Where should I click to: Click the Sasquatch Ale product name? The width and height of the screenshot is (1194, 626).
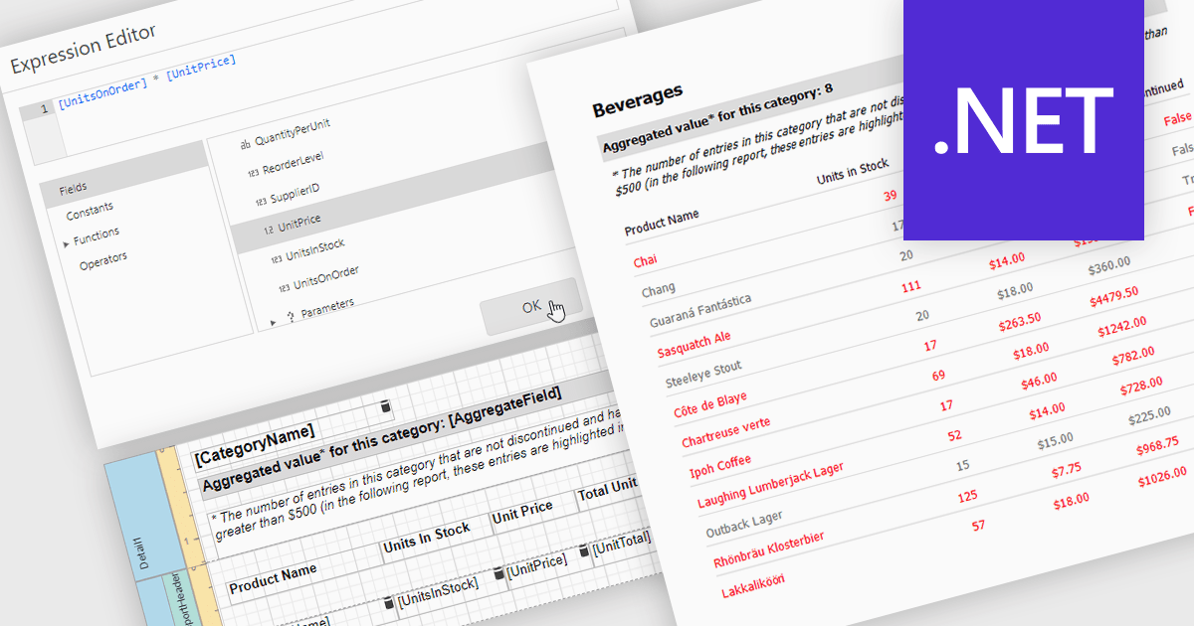pyautogui.click(x=695, y=346)
